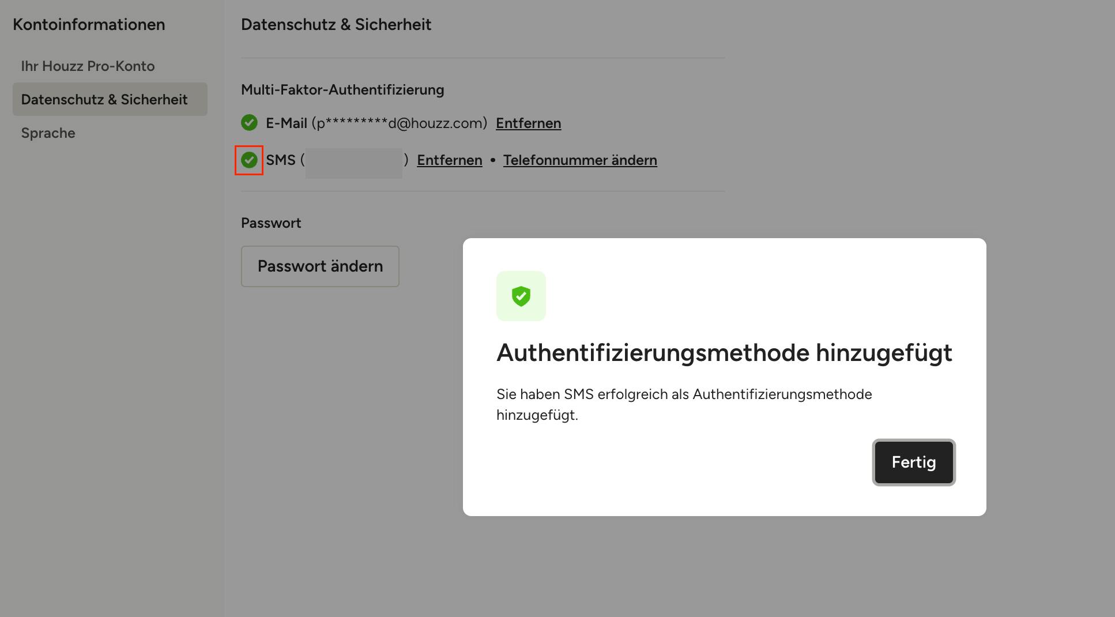Click the Multi-Faktor-Authentifizierung section heading
Image resolution: width=1115 pixels, height=617 pixels.
342,90
